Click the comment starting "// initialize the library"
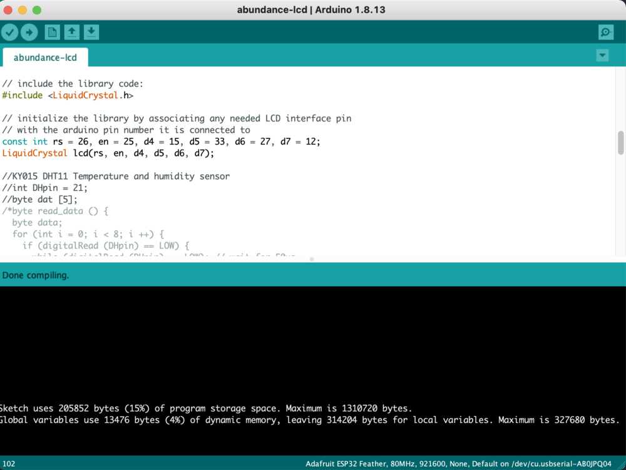The height and width of the screenshot is (470, 626). click(177, 118)
